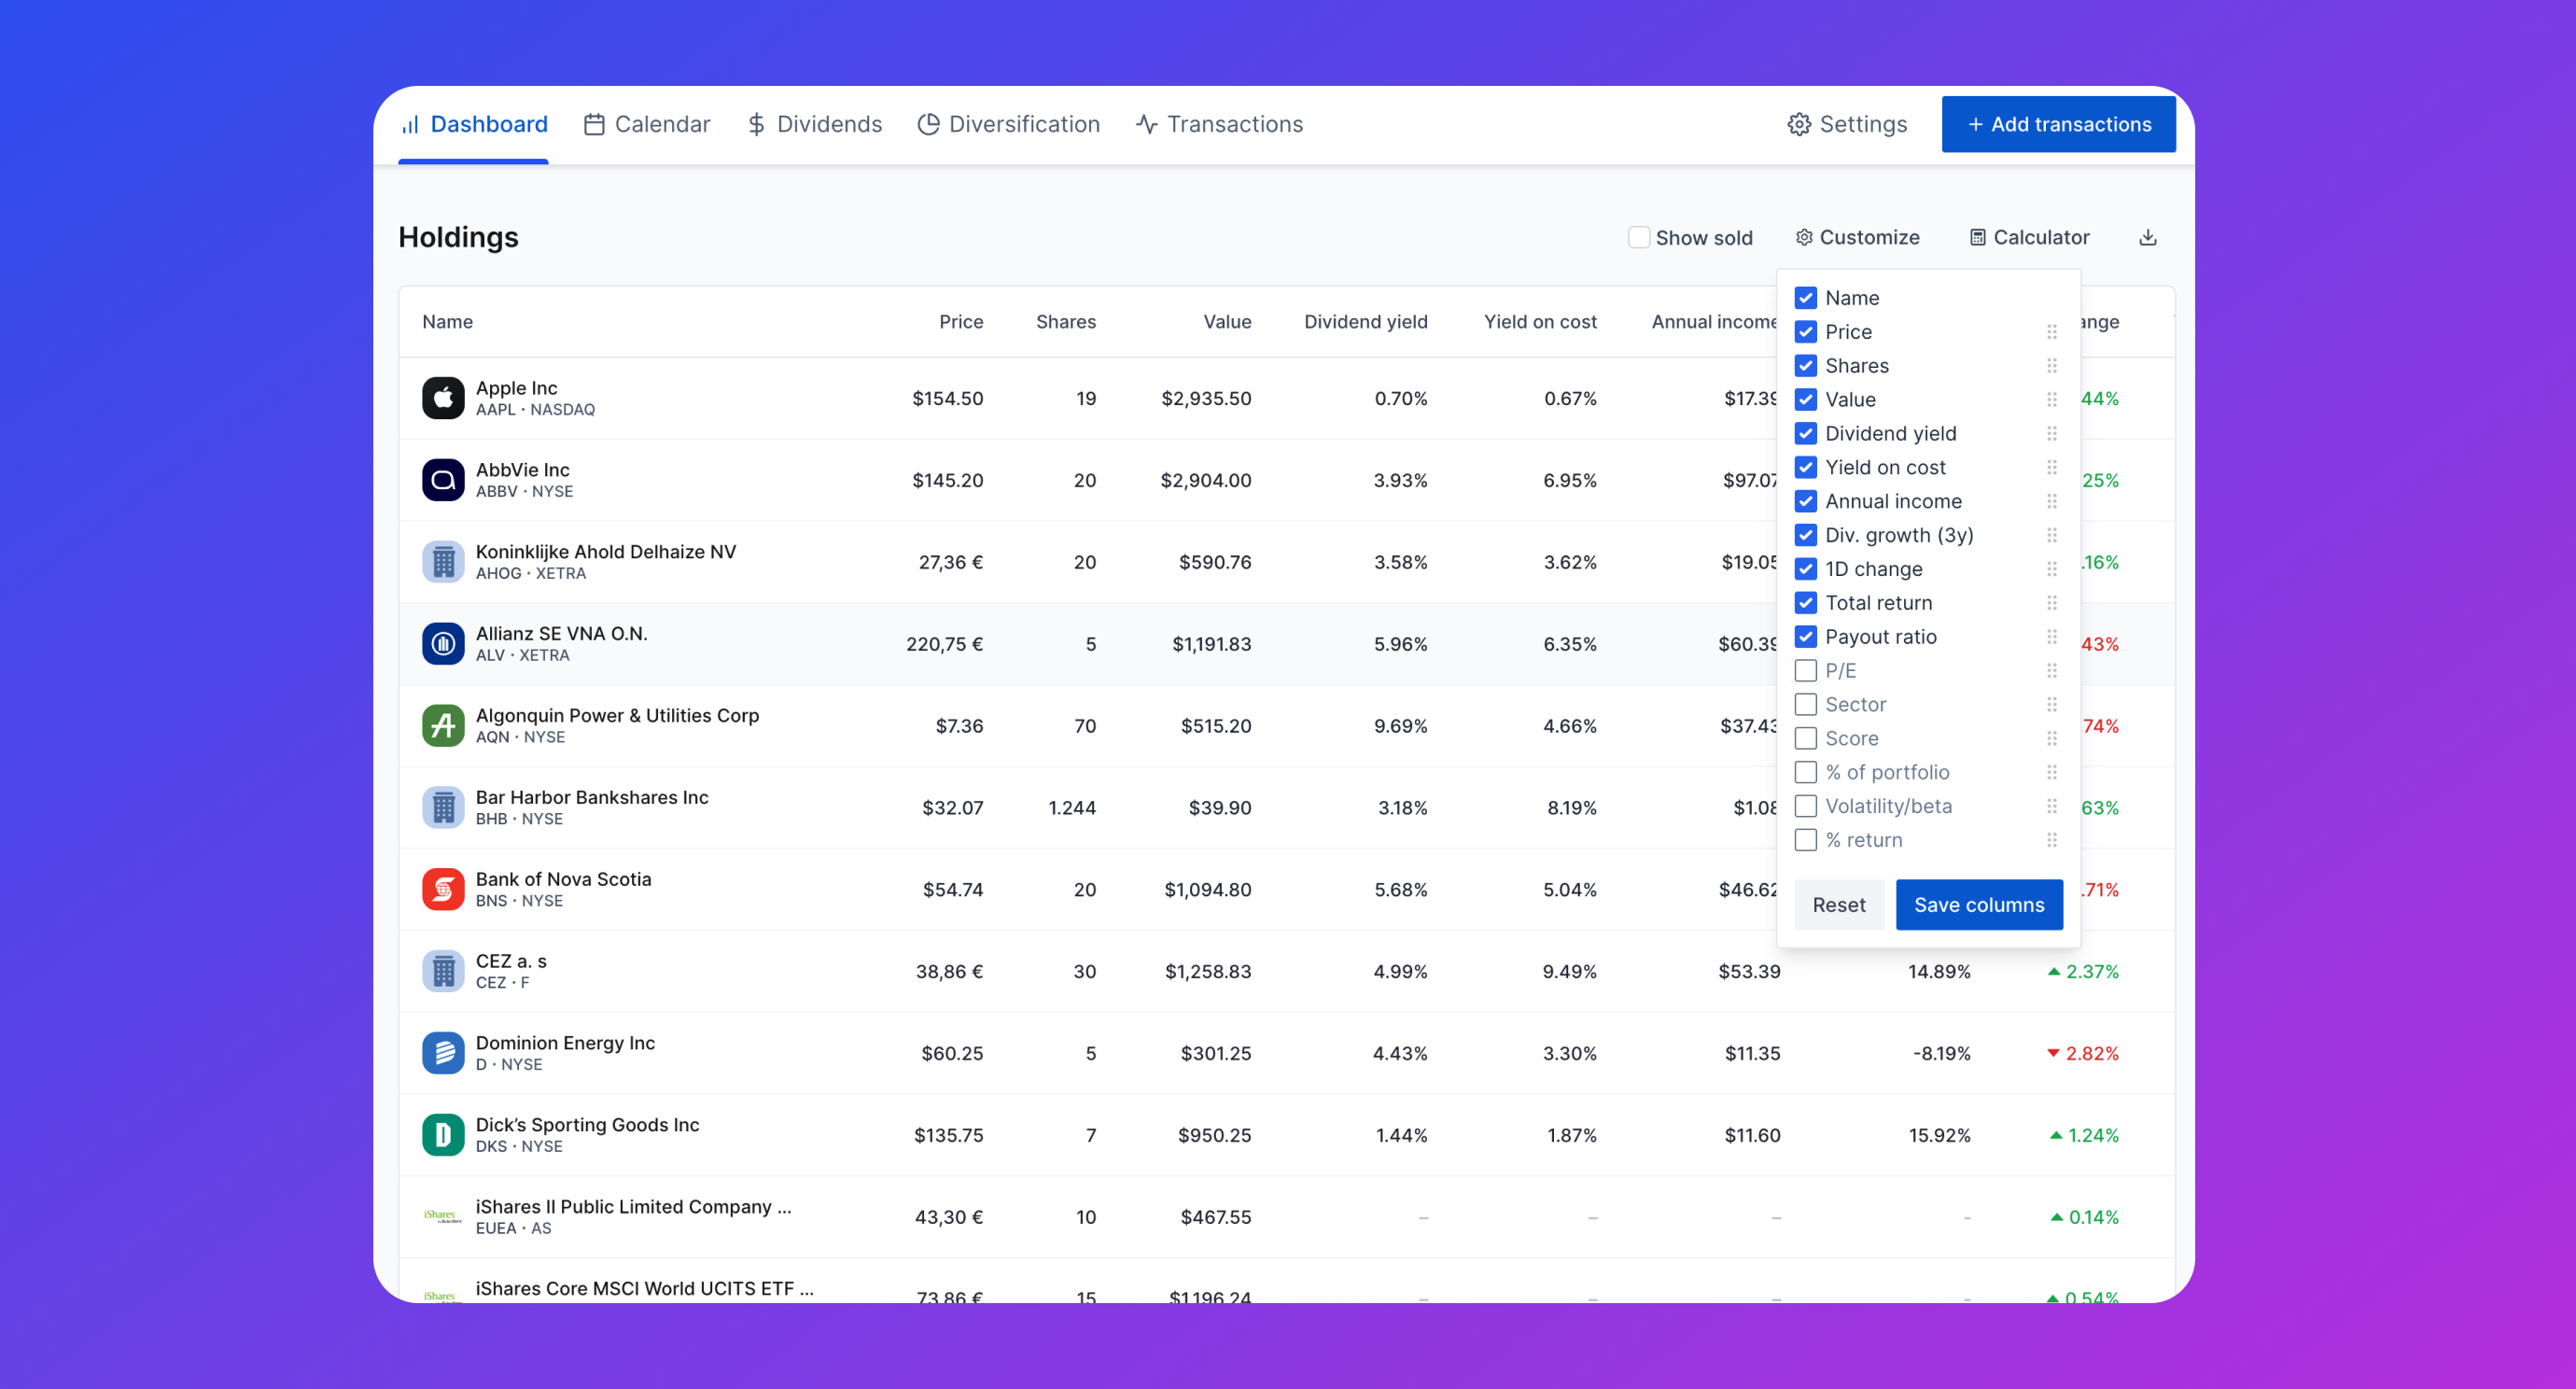The width and height of the screenshot is (2576, 1389).
Task: Uncheck the Payout ratio column
Action: [1805, 637]
